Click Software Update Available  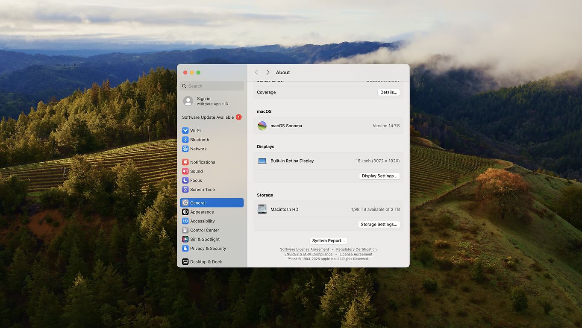[212, 117]
